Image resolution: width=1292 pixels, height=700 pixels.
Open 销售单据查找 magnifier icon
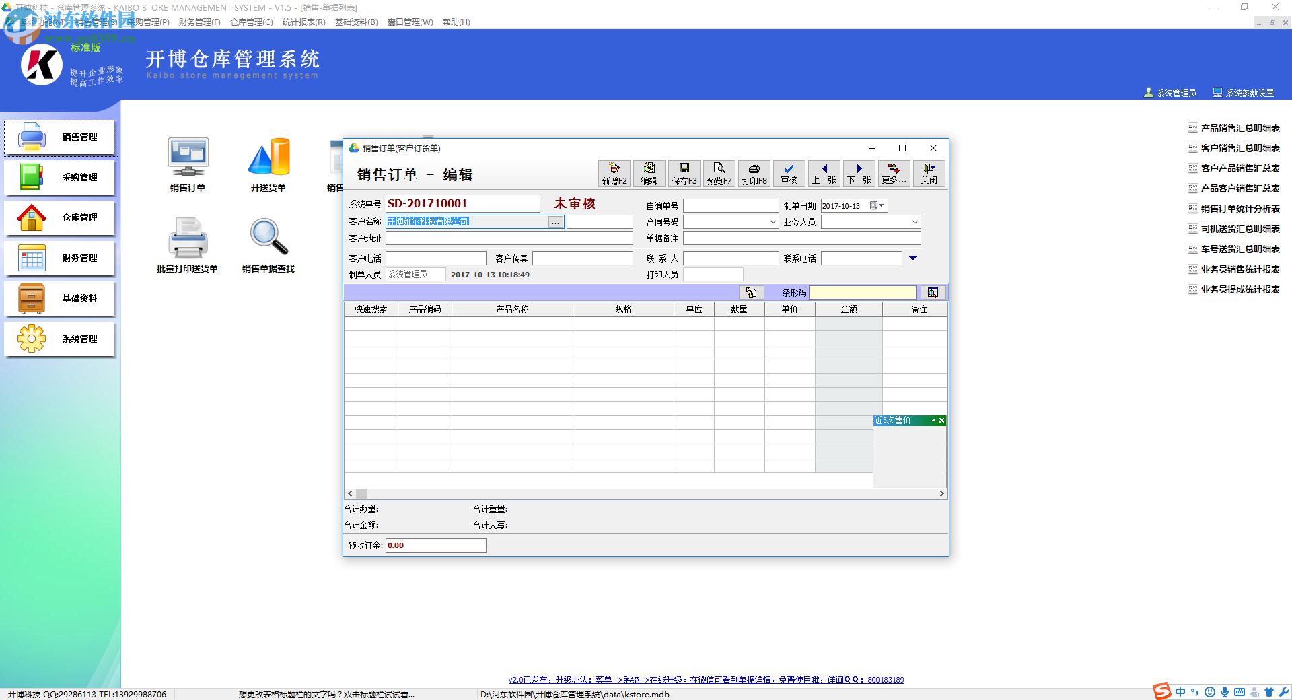pos(268,245)
